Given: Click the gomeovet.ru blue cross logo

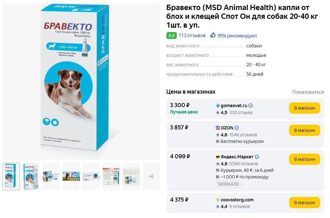Looking at the screenshot, I should [x=217, y=106].
